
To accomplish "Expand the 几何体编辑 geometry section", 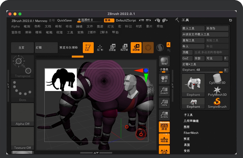I will point(191,121).
